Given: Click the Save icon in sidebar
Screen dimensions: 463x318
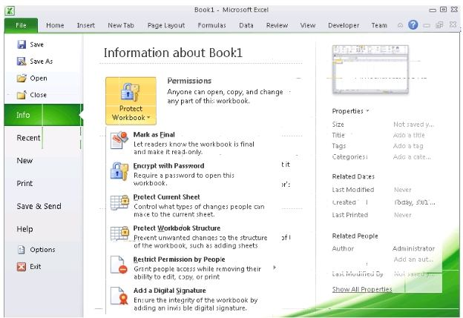Looking at the screenshot, I should tap(22, 46).
